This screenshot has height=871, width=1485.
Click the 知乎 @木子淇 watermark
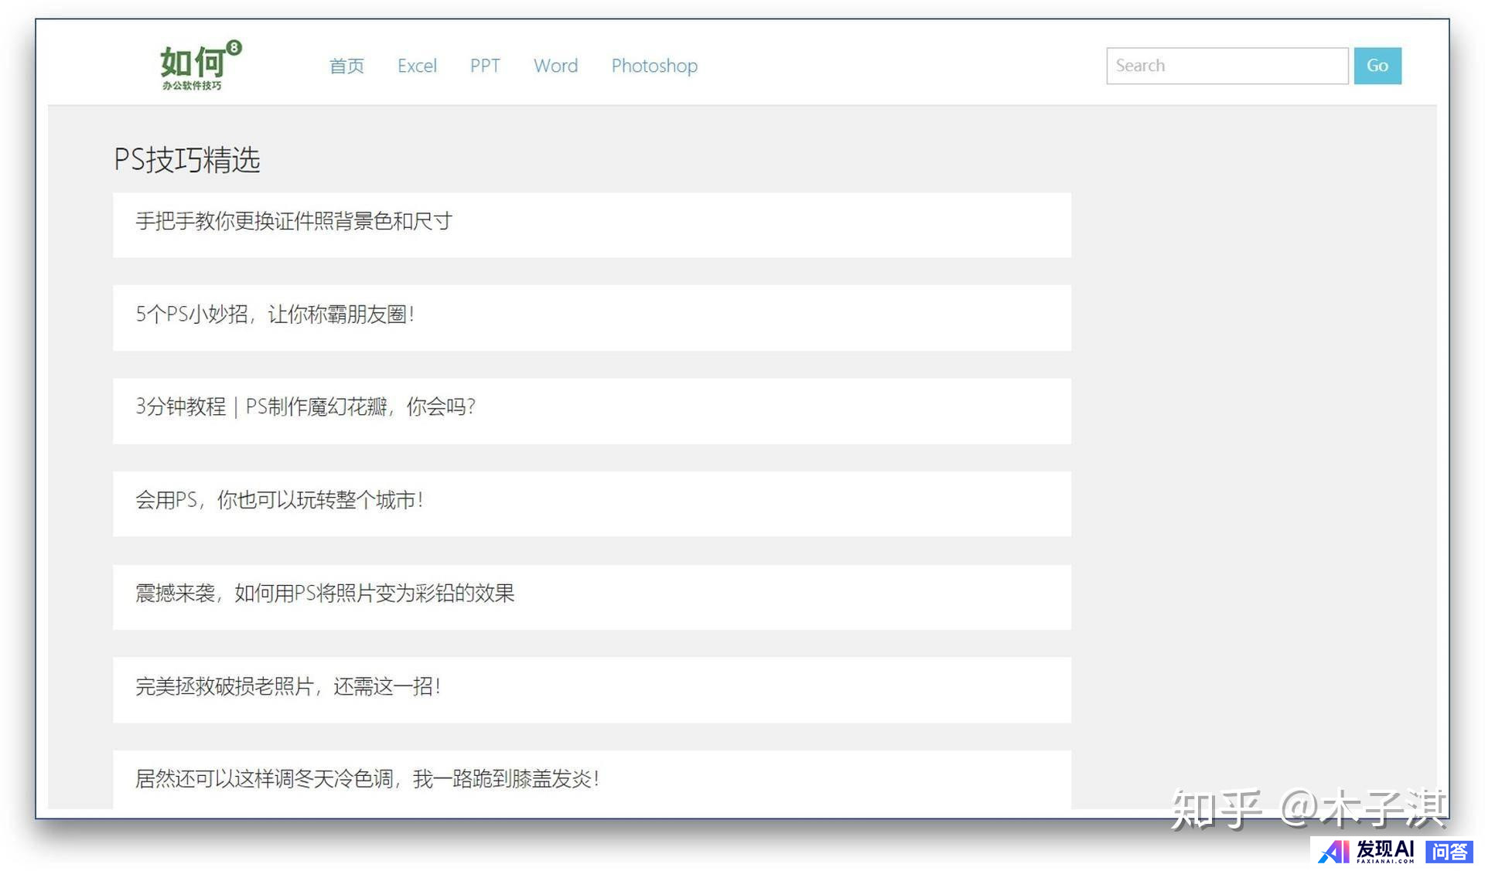(1307, 809)
